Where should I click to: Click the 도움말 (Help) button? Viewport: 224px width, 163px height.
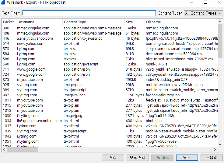click(212, 158)
